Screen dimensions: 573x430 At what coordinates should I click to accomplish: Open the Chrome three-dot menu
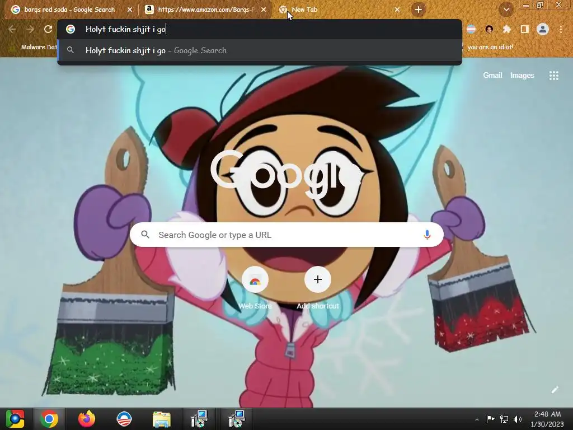tap(561, 29)
